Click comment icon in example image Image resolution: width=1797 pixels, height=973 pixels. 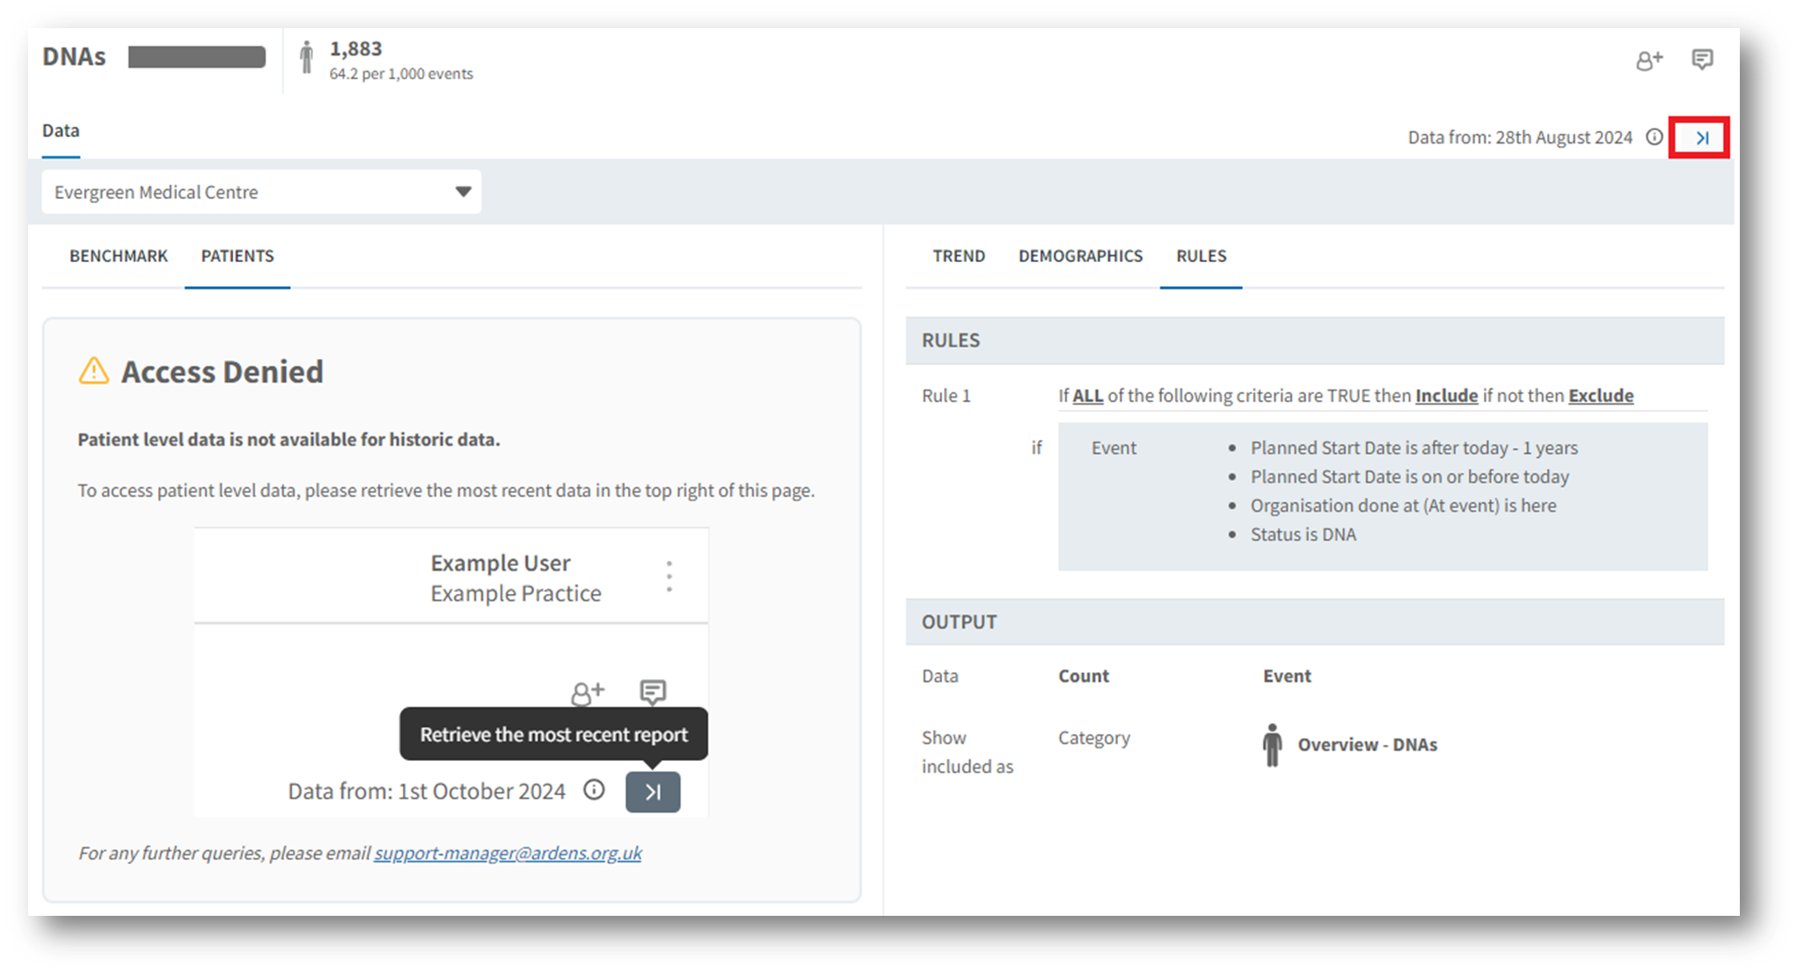pos(653,692)
